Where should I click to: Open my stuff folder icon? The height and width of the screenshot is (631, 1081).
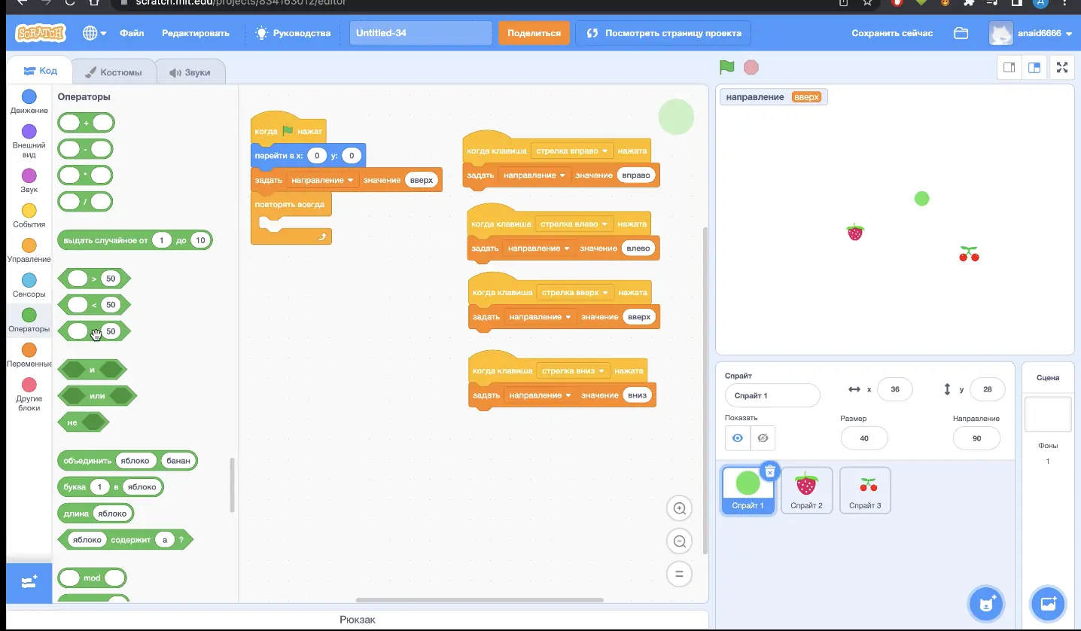tap(961, 33)
